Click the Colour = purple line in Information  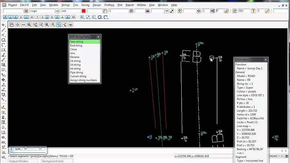[246, 92]
